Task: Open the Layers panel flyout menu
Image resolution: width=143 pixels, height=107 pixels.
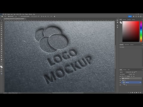Action: pyautogui.click(x=142, y=70)
